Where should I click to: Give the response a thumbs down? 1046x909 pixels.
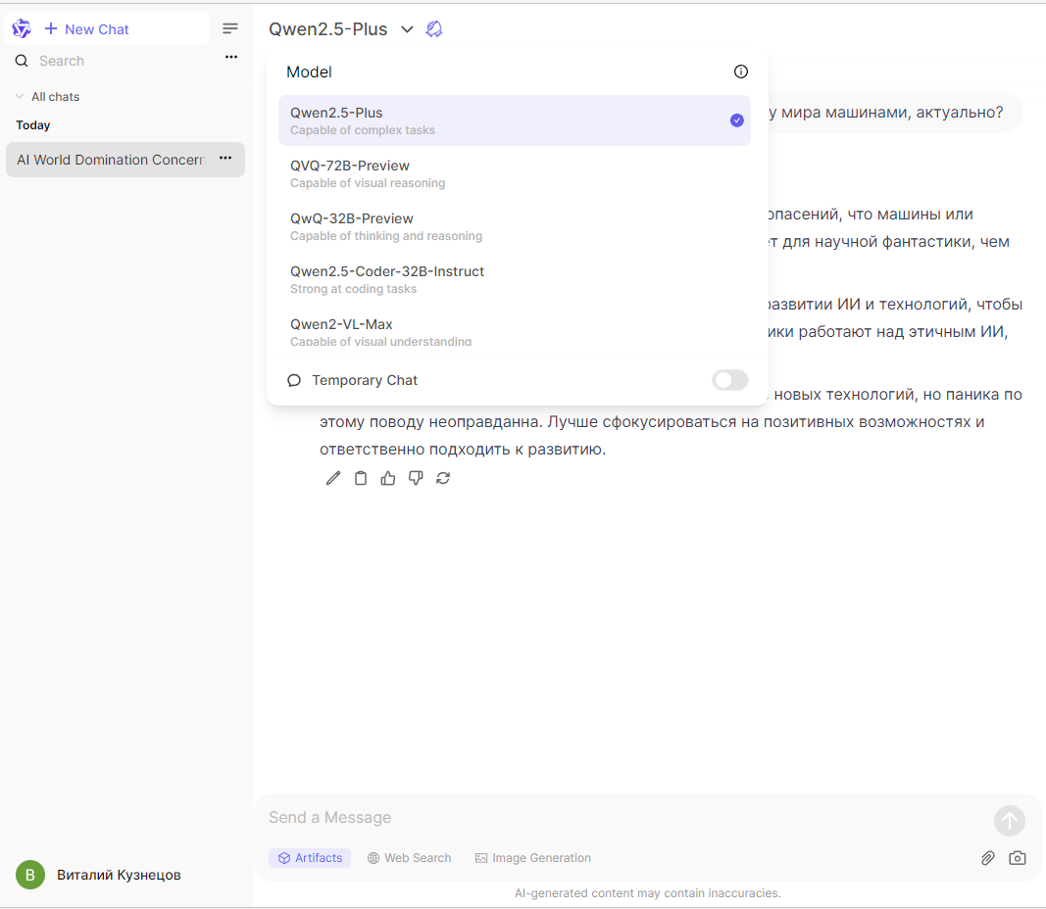tap(416, 478)
